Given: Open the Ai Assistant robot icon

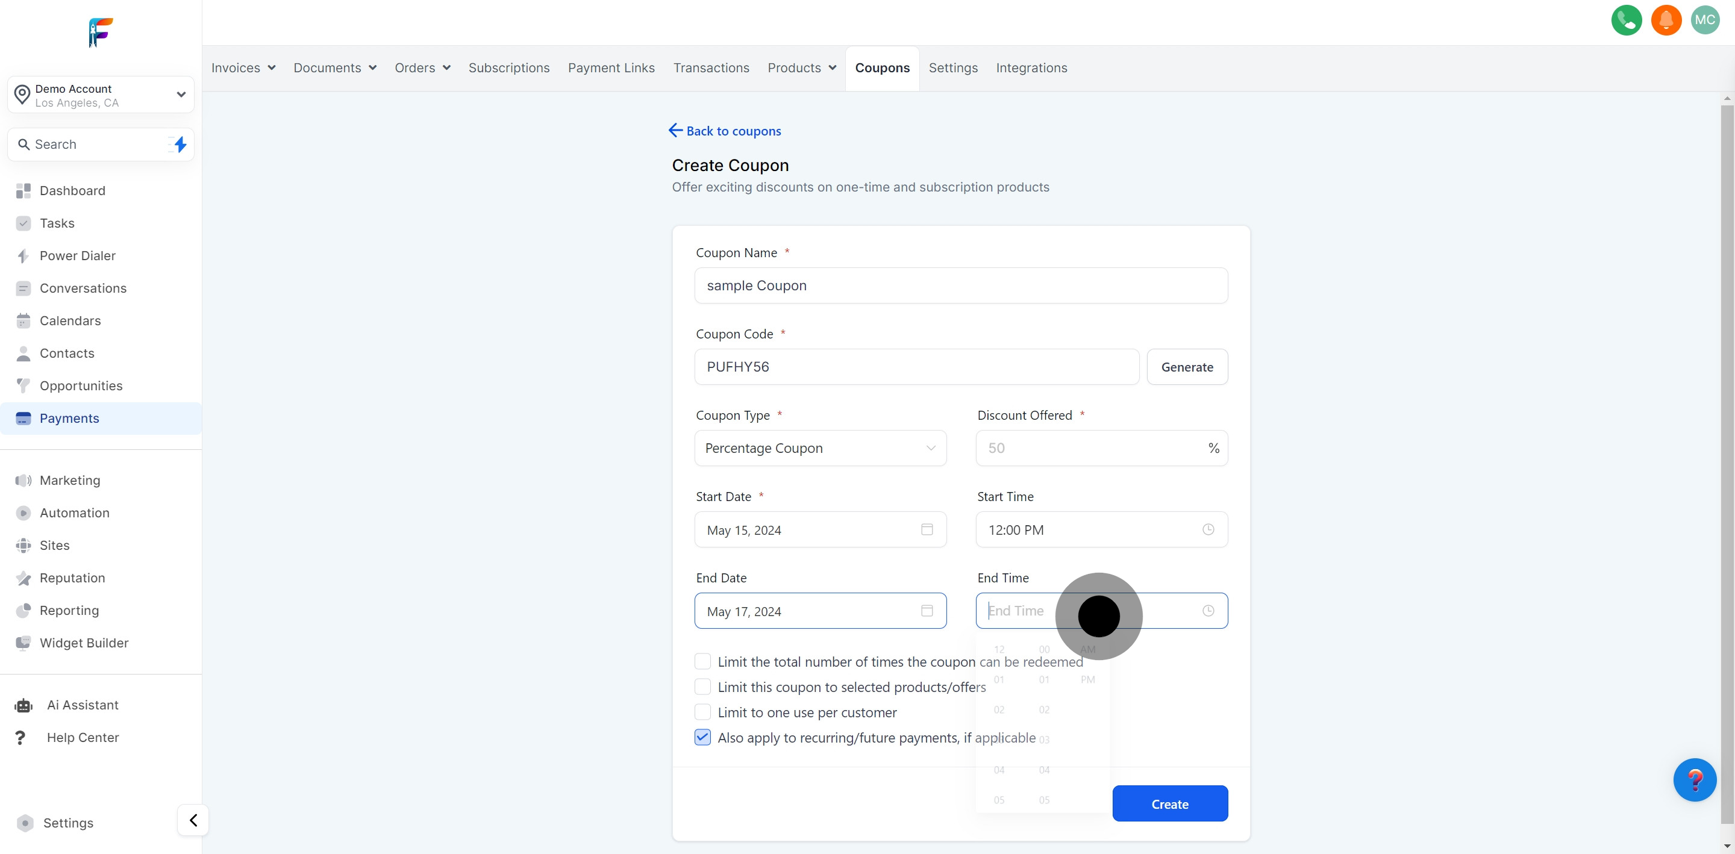Looking at the screenshot, I should tap(23, 705).
